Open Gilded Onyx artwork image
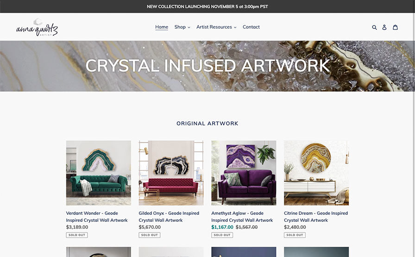The height and width of the screenshot is (257, 415). pos(171,173)
